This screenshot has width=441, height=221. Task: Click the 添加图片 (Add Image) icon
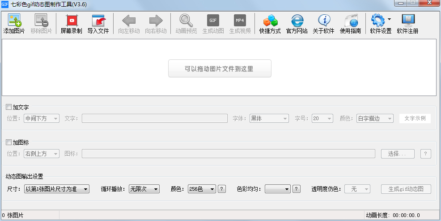pyautogui.click(x=14, y=24)
